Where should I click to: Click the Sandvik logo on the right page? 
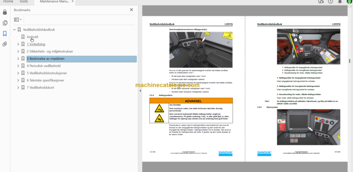264,153
